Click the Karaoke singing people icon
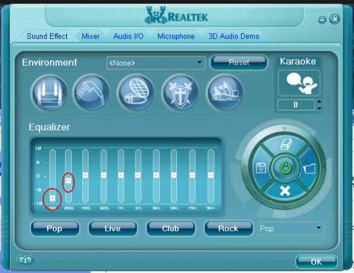Image resolution: width=354 pixels, height=273 pixels. (299, 83)
